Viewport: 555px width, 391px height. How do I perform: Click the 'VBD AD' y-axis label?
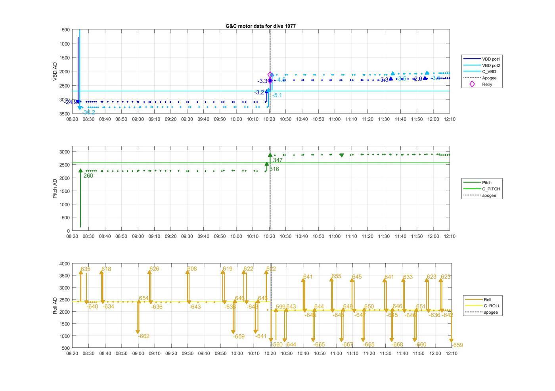point(55,71)
